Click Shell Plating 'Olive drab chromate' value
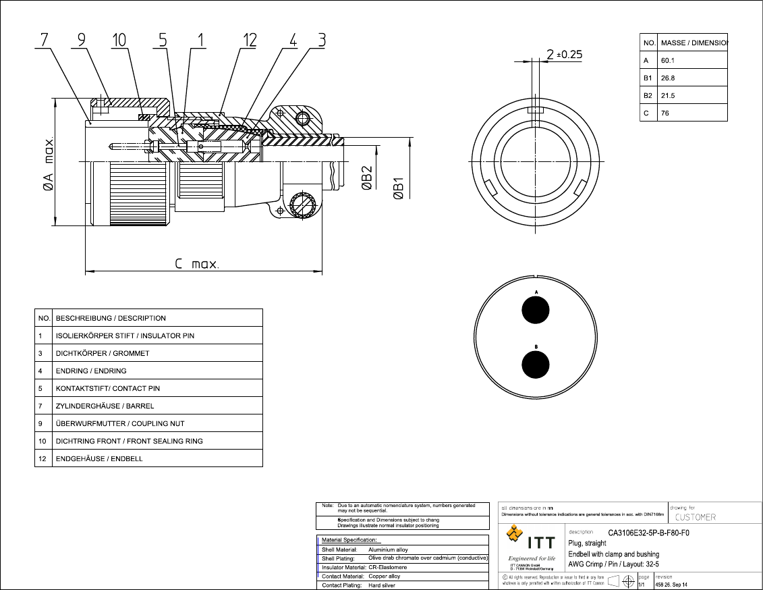 click(428, 558)
